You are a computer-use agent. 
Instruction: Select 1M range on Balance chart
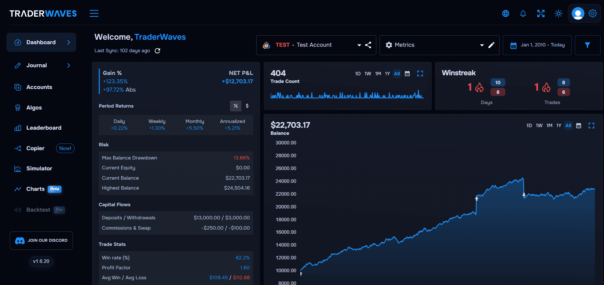pyautogui.click(x=549, y=126)
